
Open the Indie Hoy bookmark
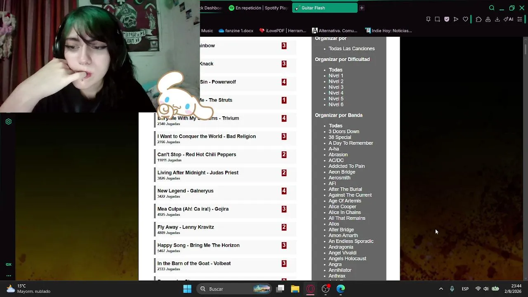389,31
